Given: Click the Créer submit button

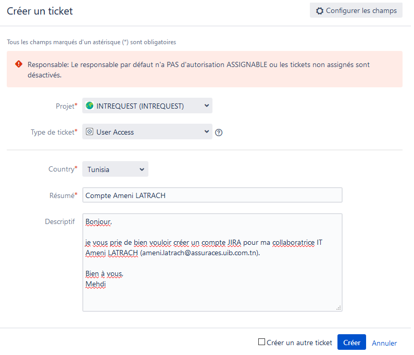Looking at the screenshot, I should tap(352, 342).
